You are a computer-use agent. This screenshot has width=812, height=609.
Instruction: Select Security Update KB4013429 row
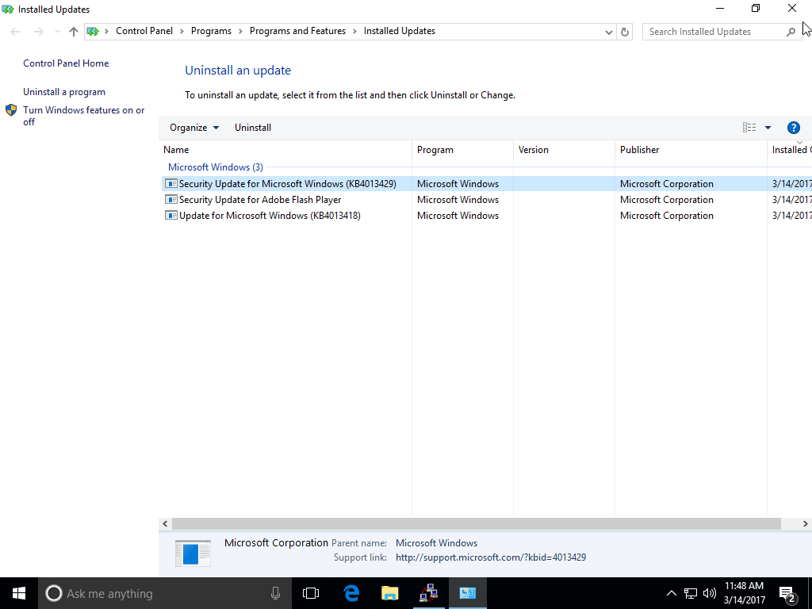[x=487, y=184]
